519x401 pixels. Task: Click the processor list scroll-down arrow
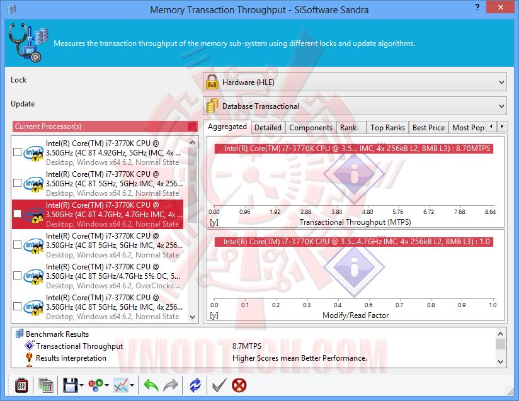click(x=193, y=317)
